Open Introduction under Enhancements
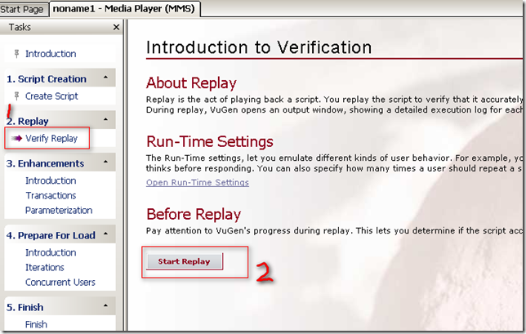The height and width of the screenshot is (334, 526). 51,180
